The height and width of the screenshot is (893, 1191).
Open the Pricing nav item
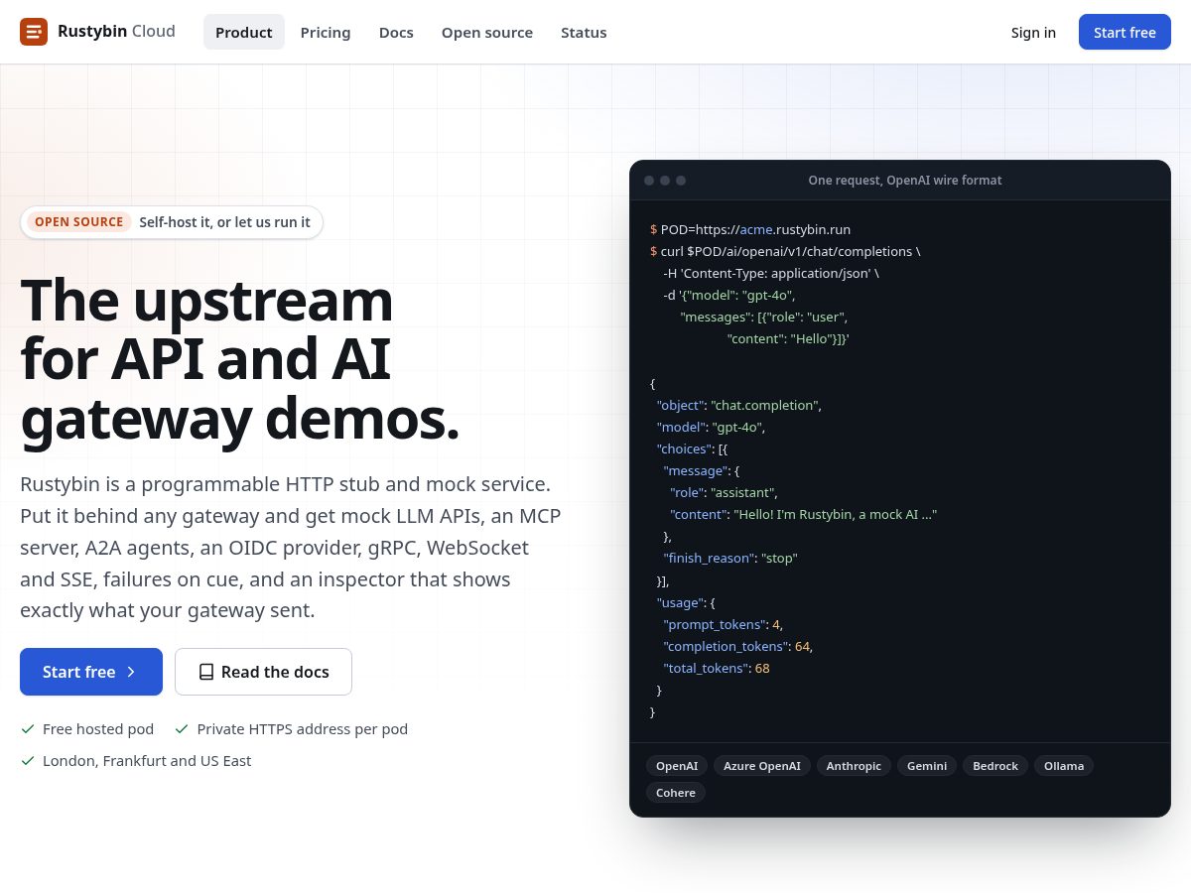click(x=326, y=32)
